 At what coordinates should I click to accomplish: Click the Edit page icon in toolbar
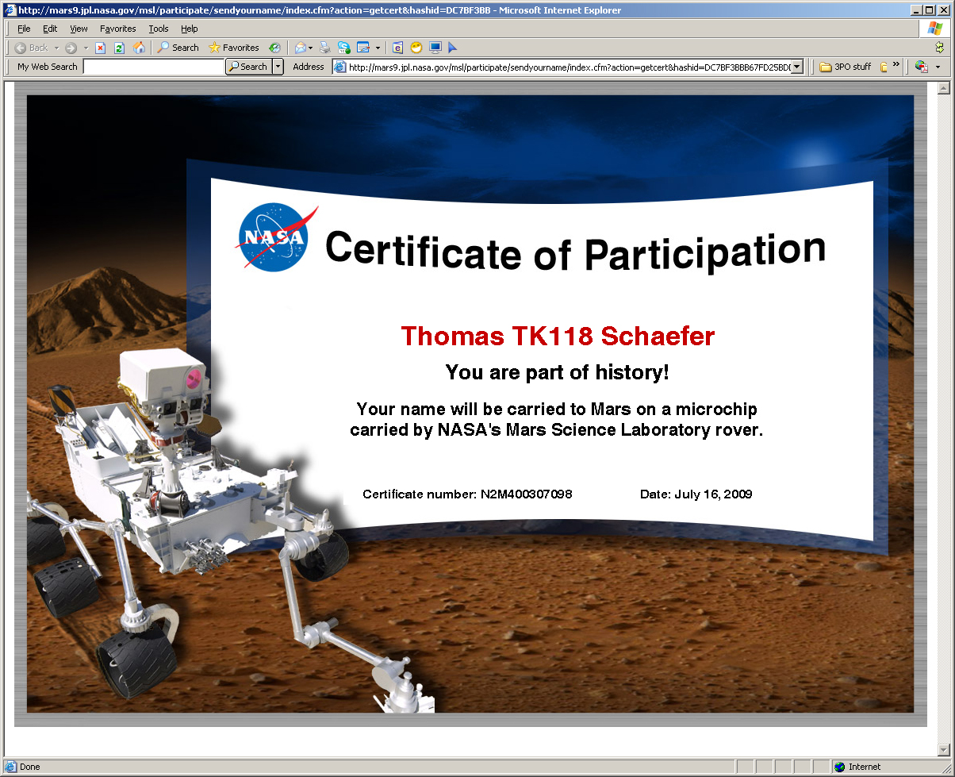click(363, 48)
